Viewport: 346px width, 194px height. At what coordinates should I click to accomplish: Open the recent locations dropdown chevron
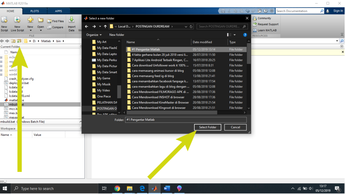point(100,26)
